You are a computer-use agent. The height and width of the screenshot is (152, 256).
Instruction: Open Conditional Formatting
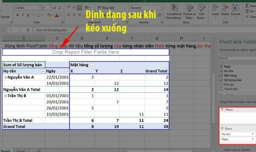tap(174, 12)
